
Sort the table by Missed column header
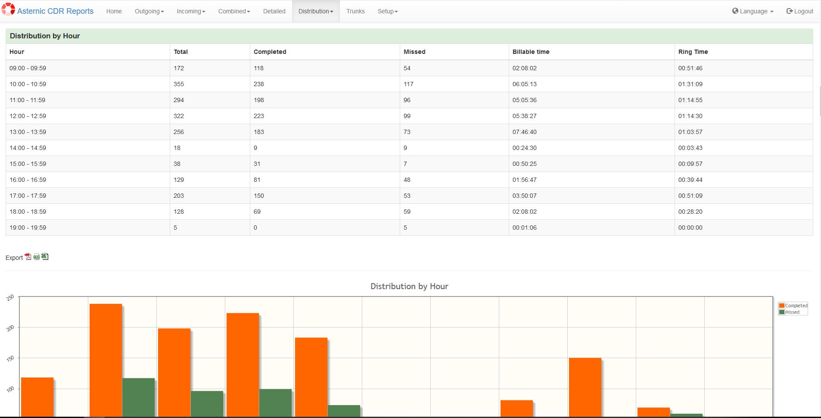(x=414, y=52)
